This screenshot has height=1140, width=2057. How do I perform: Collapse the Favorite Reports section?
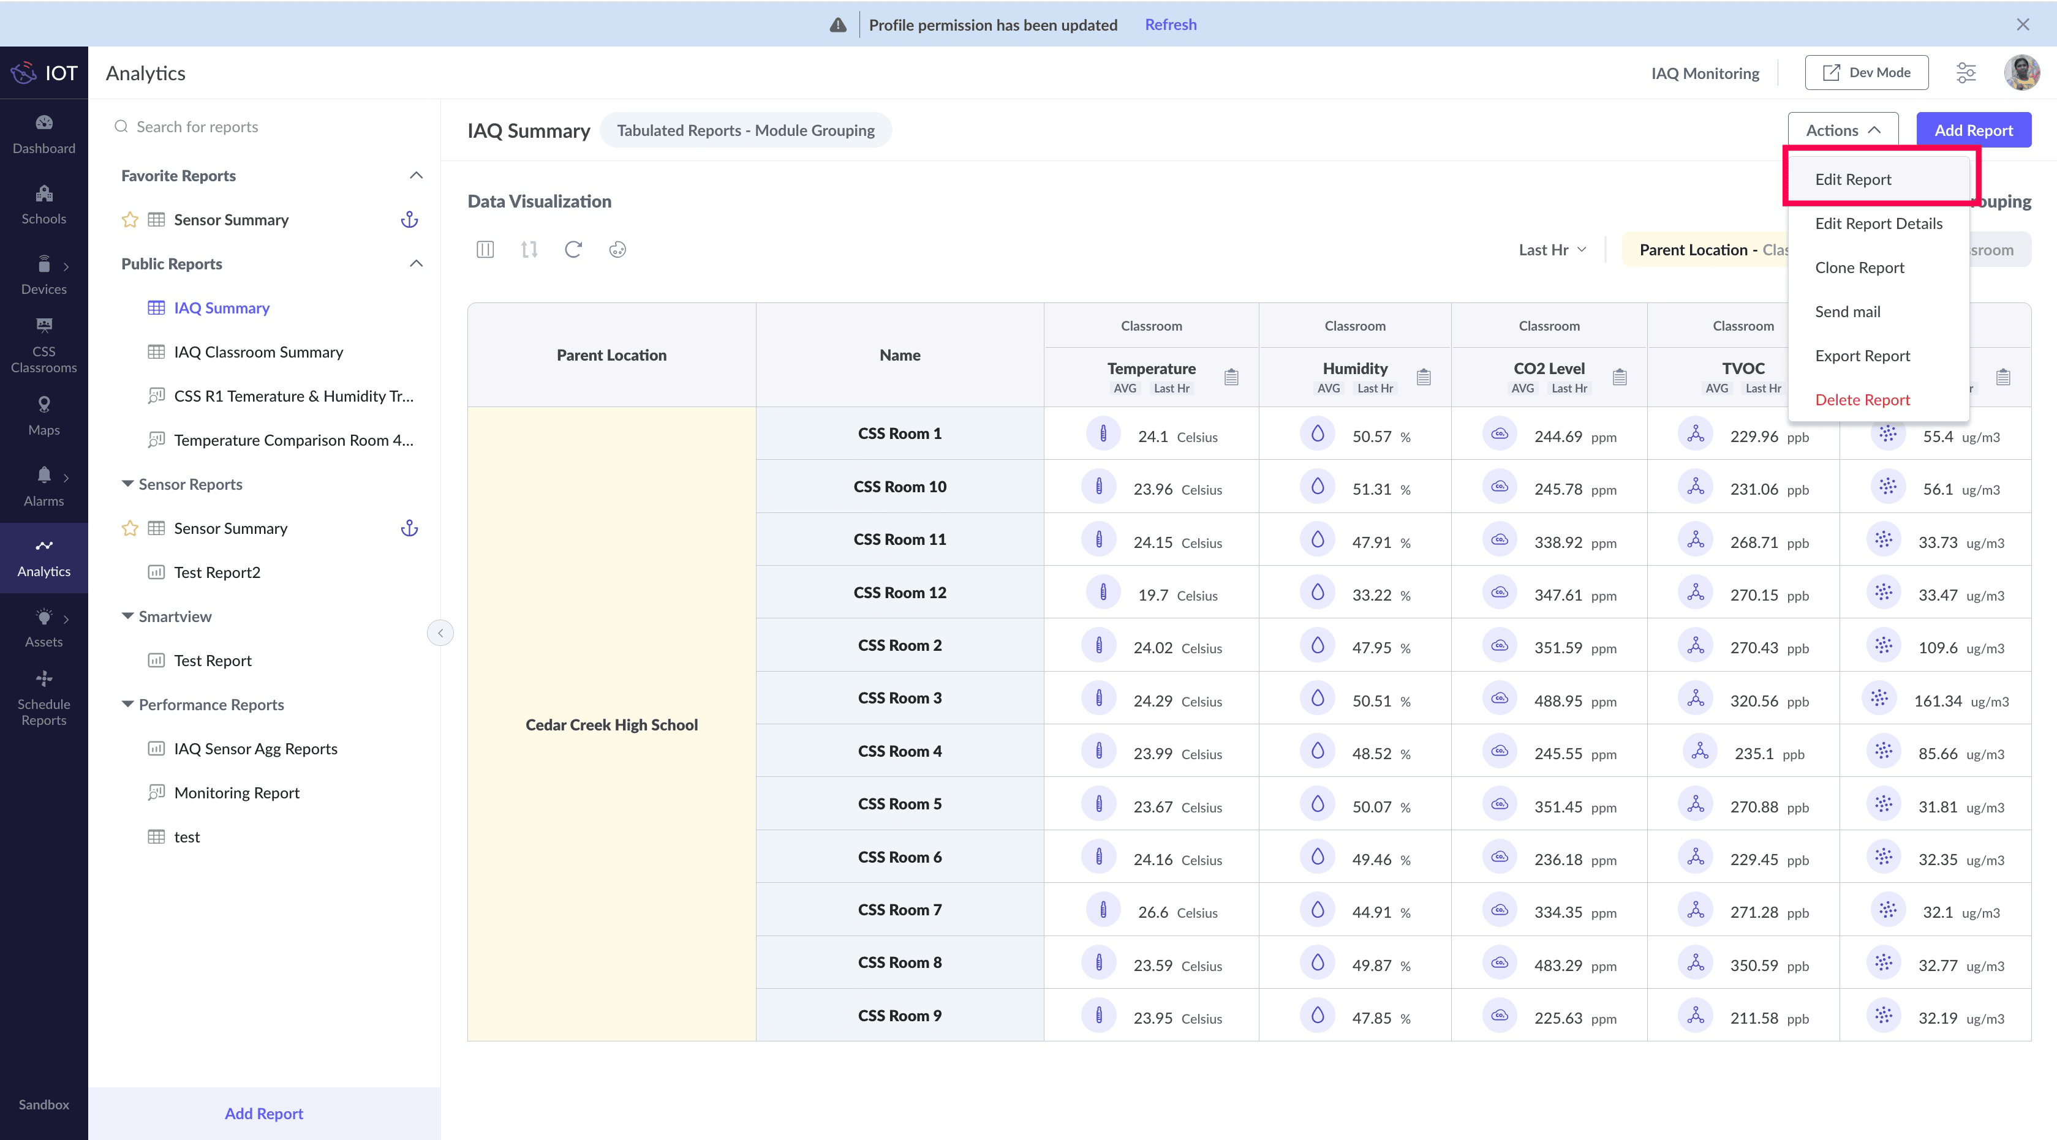[x=416, y=176]
